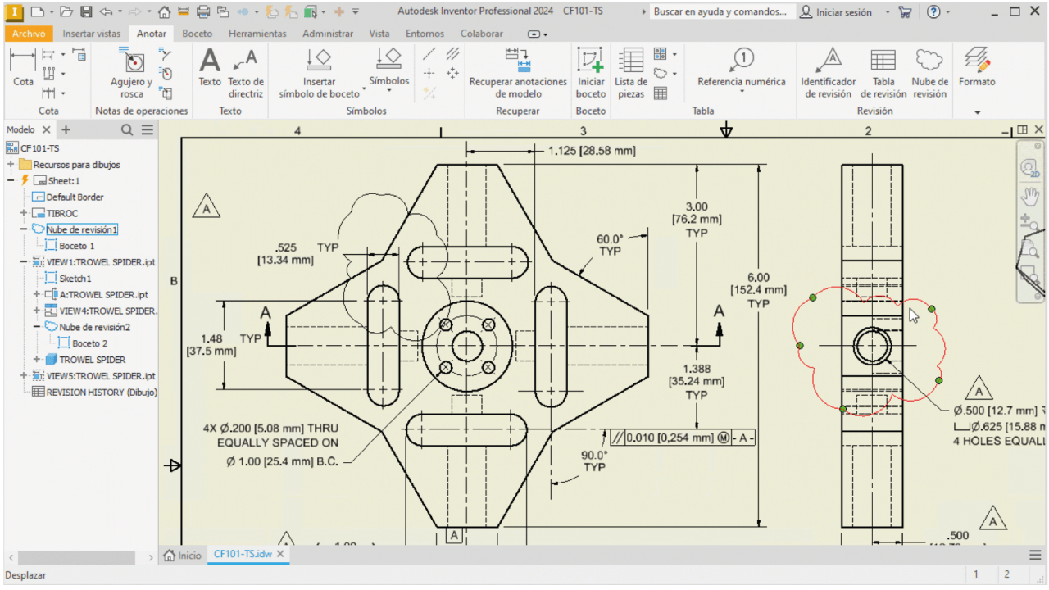Switch to the Boceto ribbon tab
Screen dimensions: 1049x590
click(x=197, y=34)
